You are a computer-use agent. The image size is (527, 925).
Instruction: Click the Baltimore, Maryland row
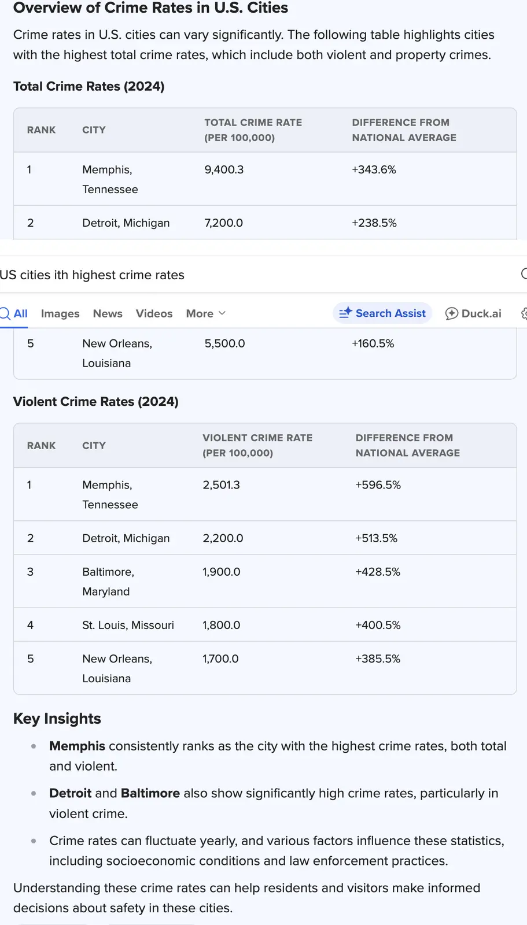(x=108, y=582)
